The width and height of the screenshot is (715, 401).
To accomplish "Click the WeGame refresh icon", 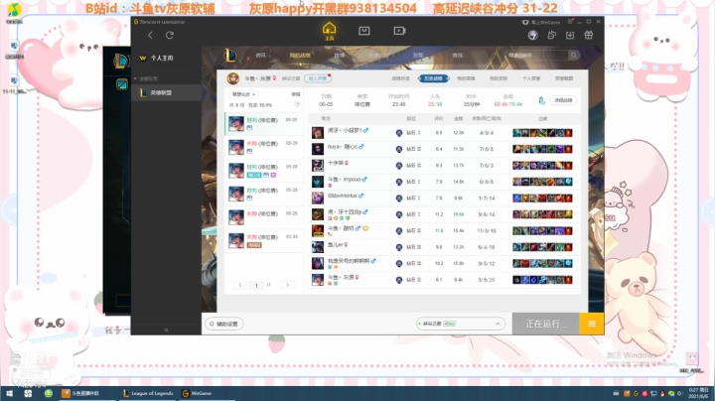I will [x=169, y=35].
